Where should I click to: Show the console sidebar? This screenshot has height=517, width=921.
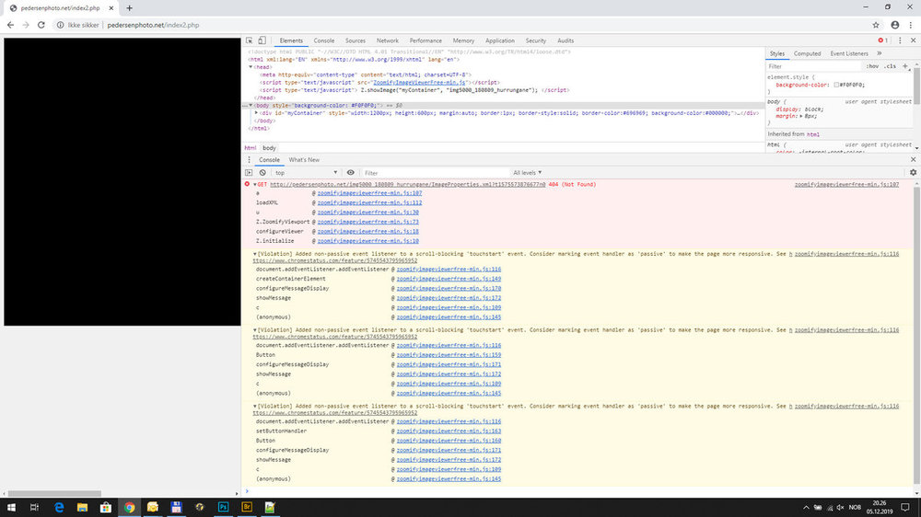[249, 173]
